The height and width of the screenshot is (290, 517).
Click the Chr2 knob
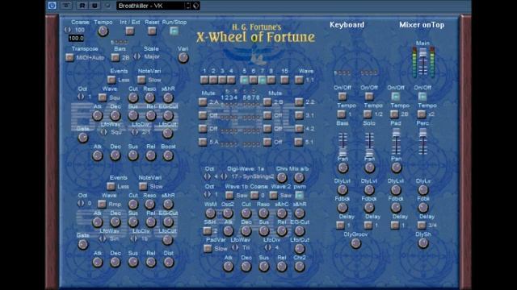tap(300, 267)
